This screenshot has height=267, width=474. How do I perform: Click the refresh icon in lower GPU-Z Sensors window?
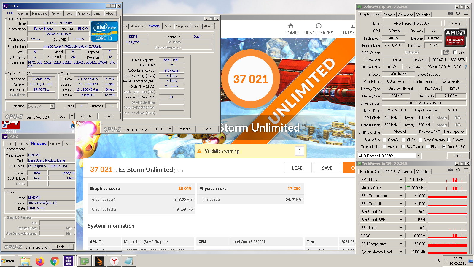458,170
